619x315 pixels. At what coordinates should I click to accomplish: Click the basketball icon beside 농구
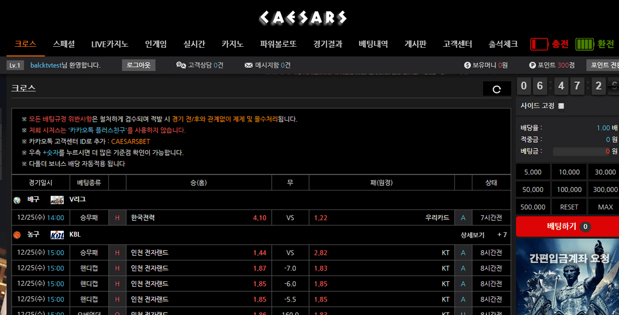pos(17,235)
